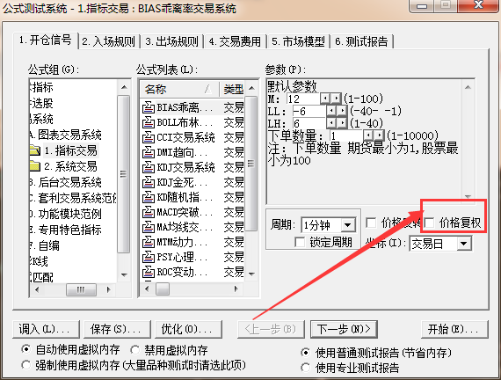The width and height of the screenshot is (501, 380).
Task: Decrease the M parameter value
Action: pos(325,99)
